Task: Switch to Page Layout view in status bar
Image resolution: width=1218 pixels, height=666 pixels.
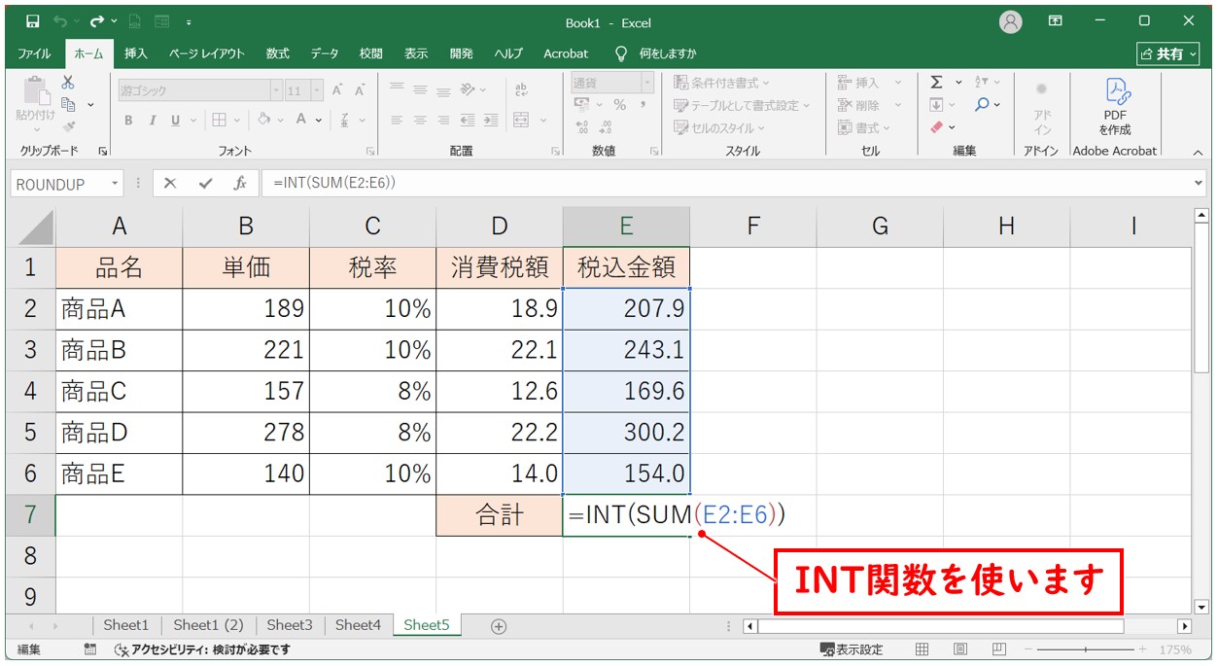Action: coord(960,649)
